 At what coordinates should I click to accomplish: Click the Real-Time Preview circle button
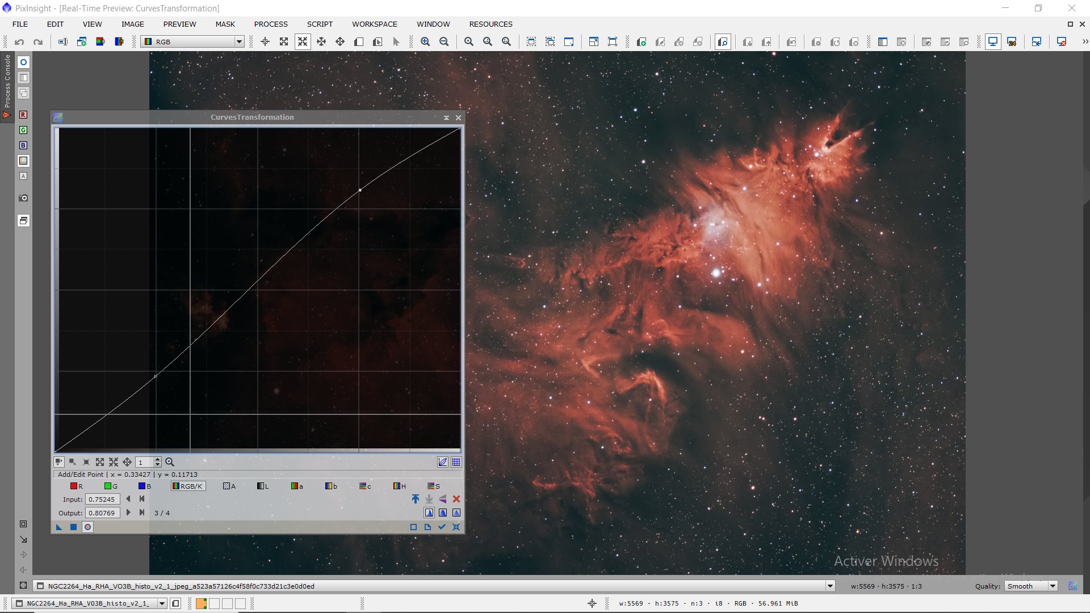pos(87,527)
